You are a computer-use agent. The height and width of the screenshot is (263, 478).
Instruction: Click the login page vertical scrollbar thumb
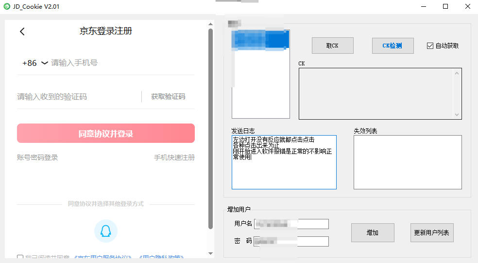(x=210, y=129)
